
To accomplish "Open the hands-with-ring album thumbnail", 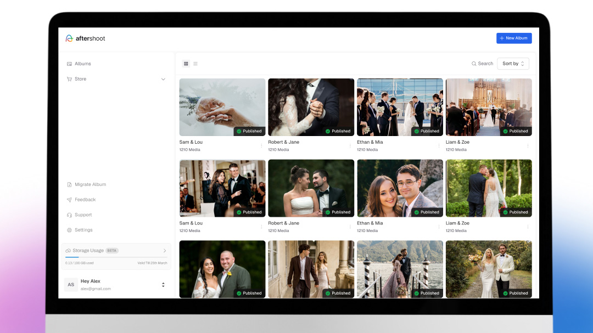I will 222,108.
